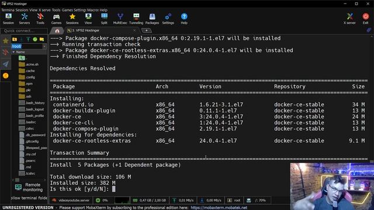The image size is (374, 210).
Task: Select the .bash_history file
Action: 32,103
